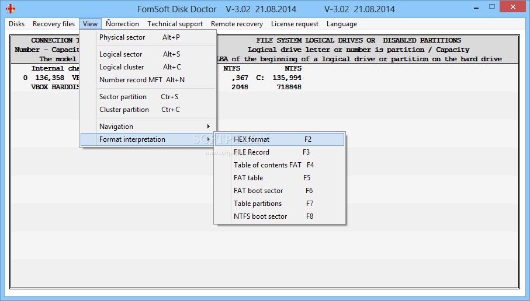This screenshot has height=301, width=530.
Task: Select Table partitions option
Action: (x=279, y=204)
